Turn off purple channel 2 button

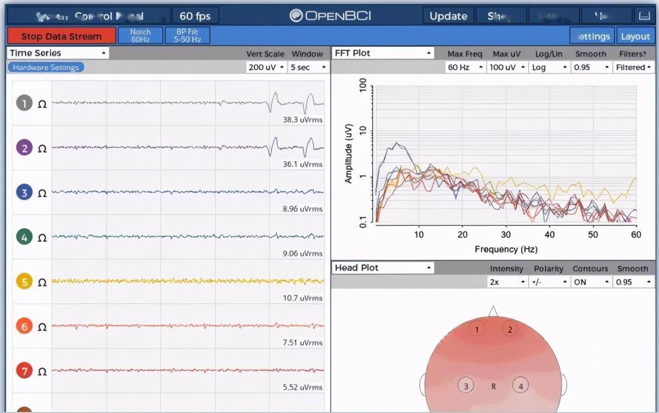point(24,148)
